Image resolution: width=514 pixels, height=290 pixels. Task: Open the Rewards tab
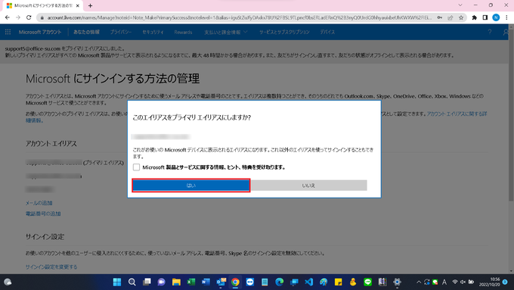(183, 32)
